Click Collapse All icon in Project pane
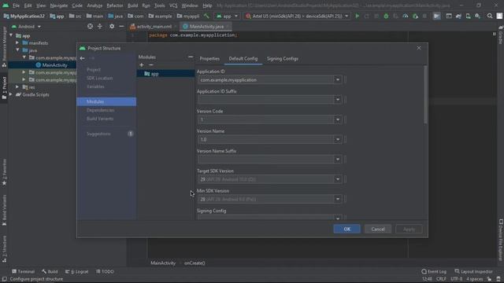 click(100, 26)
